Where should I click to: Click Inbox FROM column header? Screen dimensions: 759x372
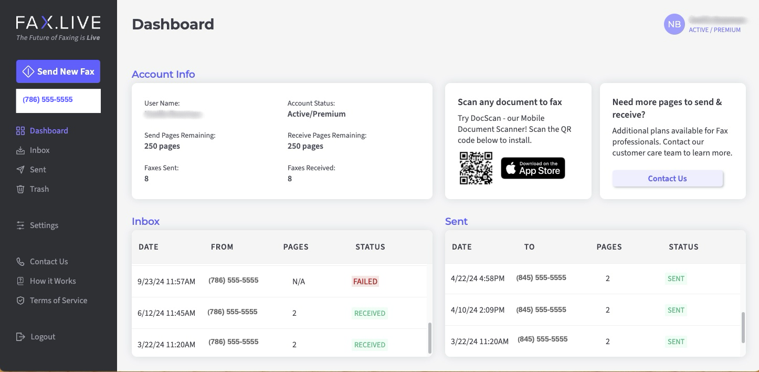(222, 247)
